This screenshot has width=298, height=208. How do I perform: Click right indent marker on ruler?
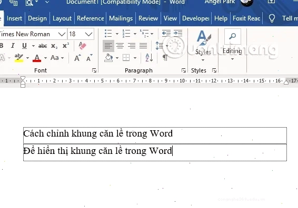(286, 82)
